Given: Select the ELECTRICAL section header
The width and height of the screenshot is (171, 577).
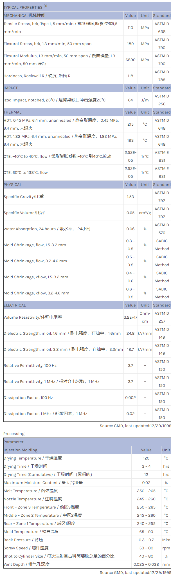Looking at the screenshot, I should tap(15, 305).
